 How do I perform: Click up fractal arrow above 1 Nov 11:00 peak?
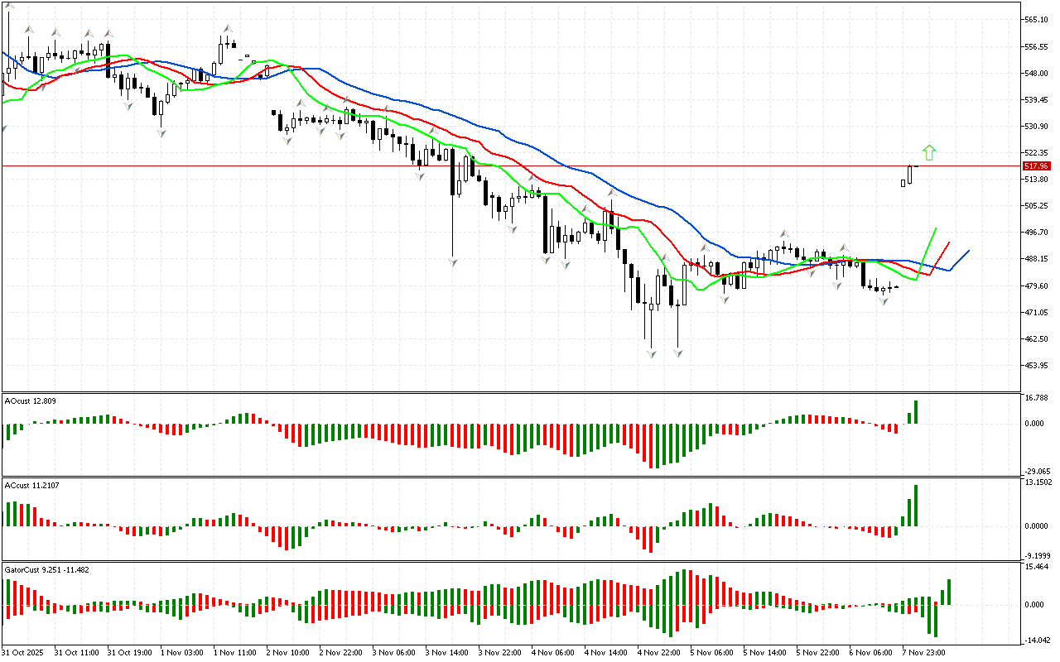tap(226, 30)
